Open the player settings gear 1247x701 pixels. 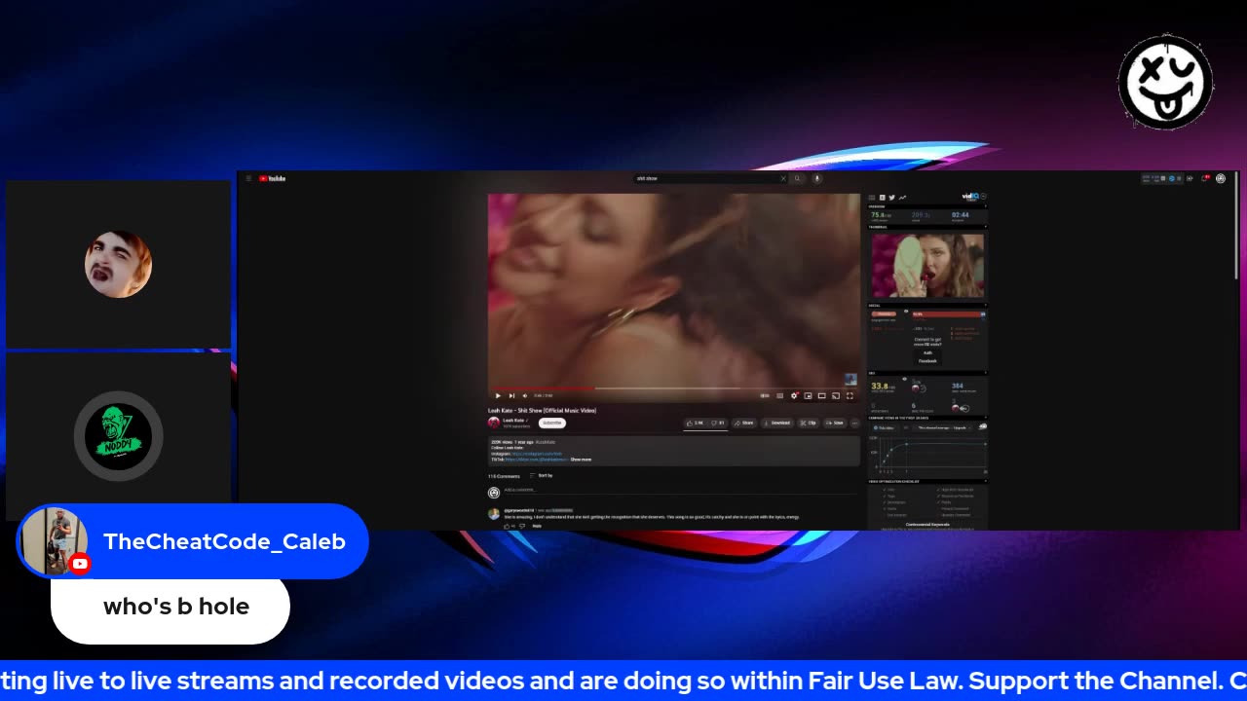pyautogui.click(x=794, y=396)
